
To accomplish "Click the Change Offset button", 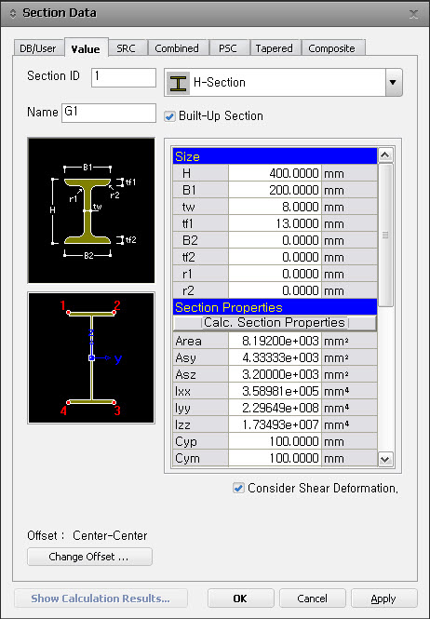I will coord(89,557).
